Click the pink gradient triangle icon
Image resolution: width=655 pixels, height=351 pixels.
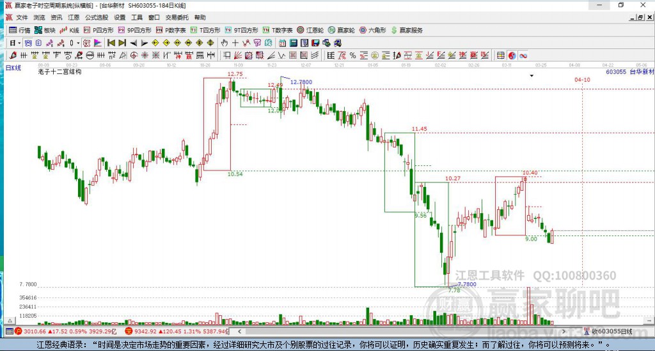point(98,43)
